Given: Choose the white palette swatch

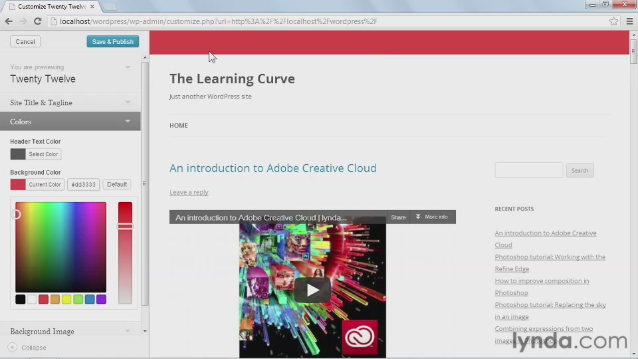Looking at the screenshot, I should tap(32, 299).
